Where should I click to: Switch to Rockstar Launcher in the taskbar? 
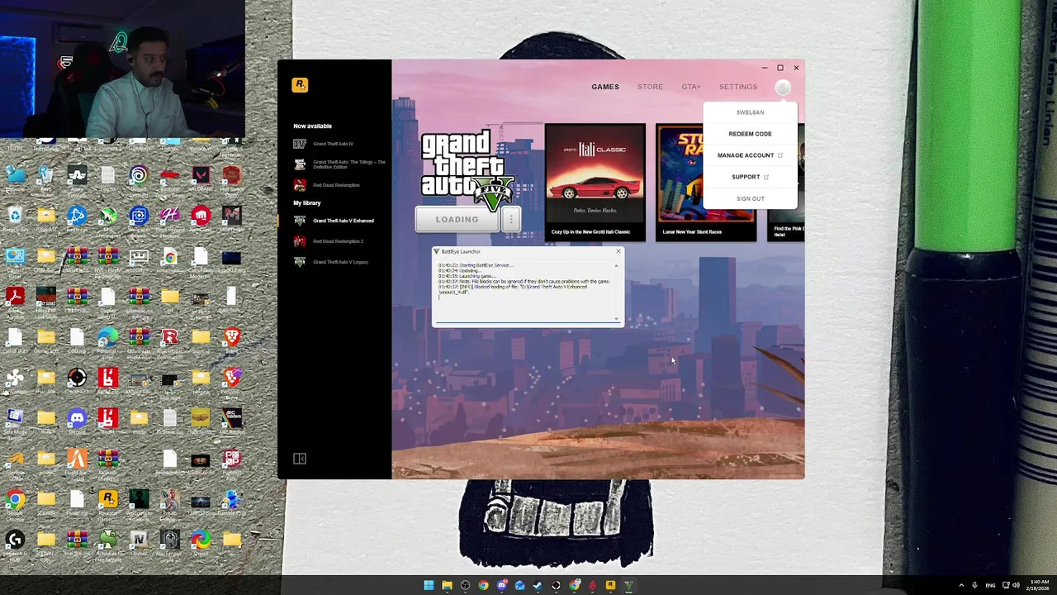pyautogui.click(x=610, y=585)
